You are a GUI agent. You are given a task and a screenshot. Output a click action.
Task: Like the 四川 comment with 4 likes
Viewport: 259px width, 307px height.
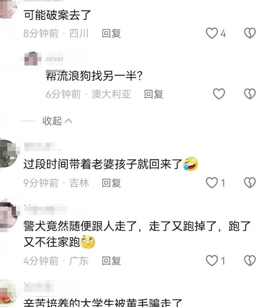[x=212, y=33]
